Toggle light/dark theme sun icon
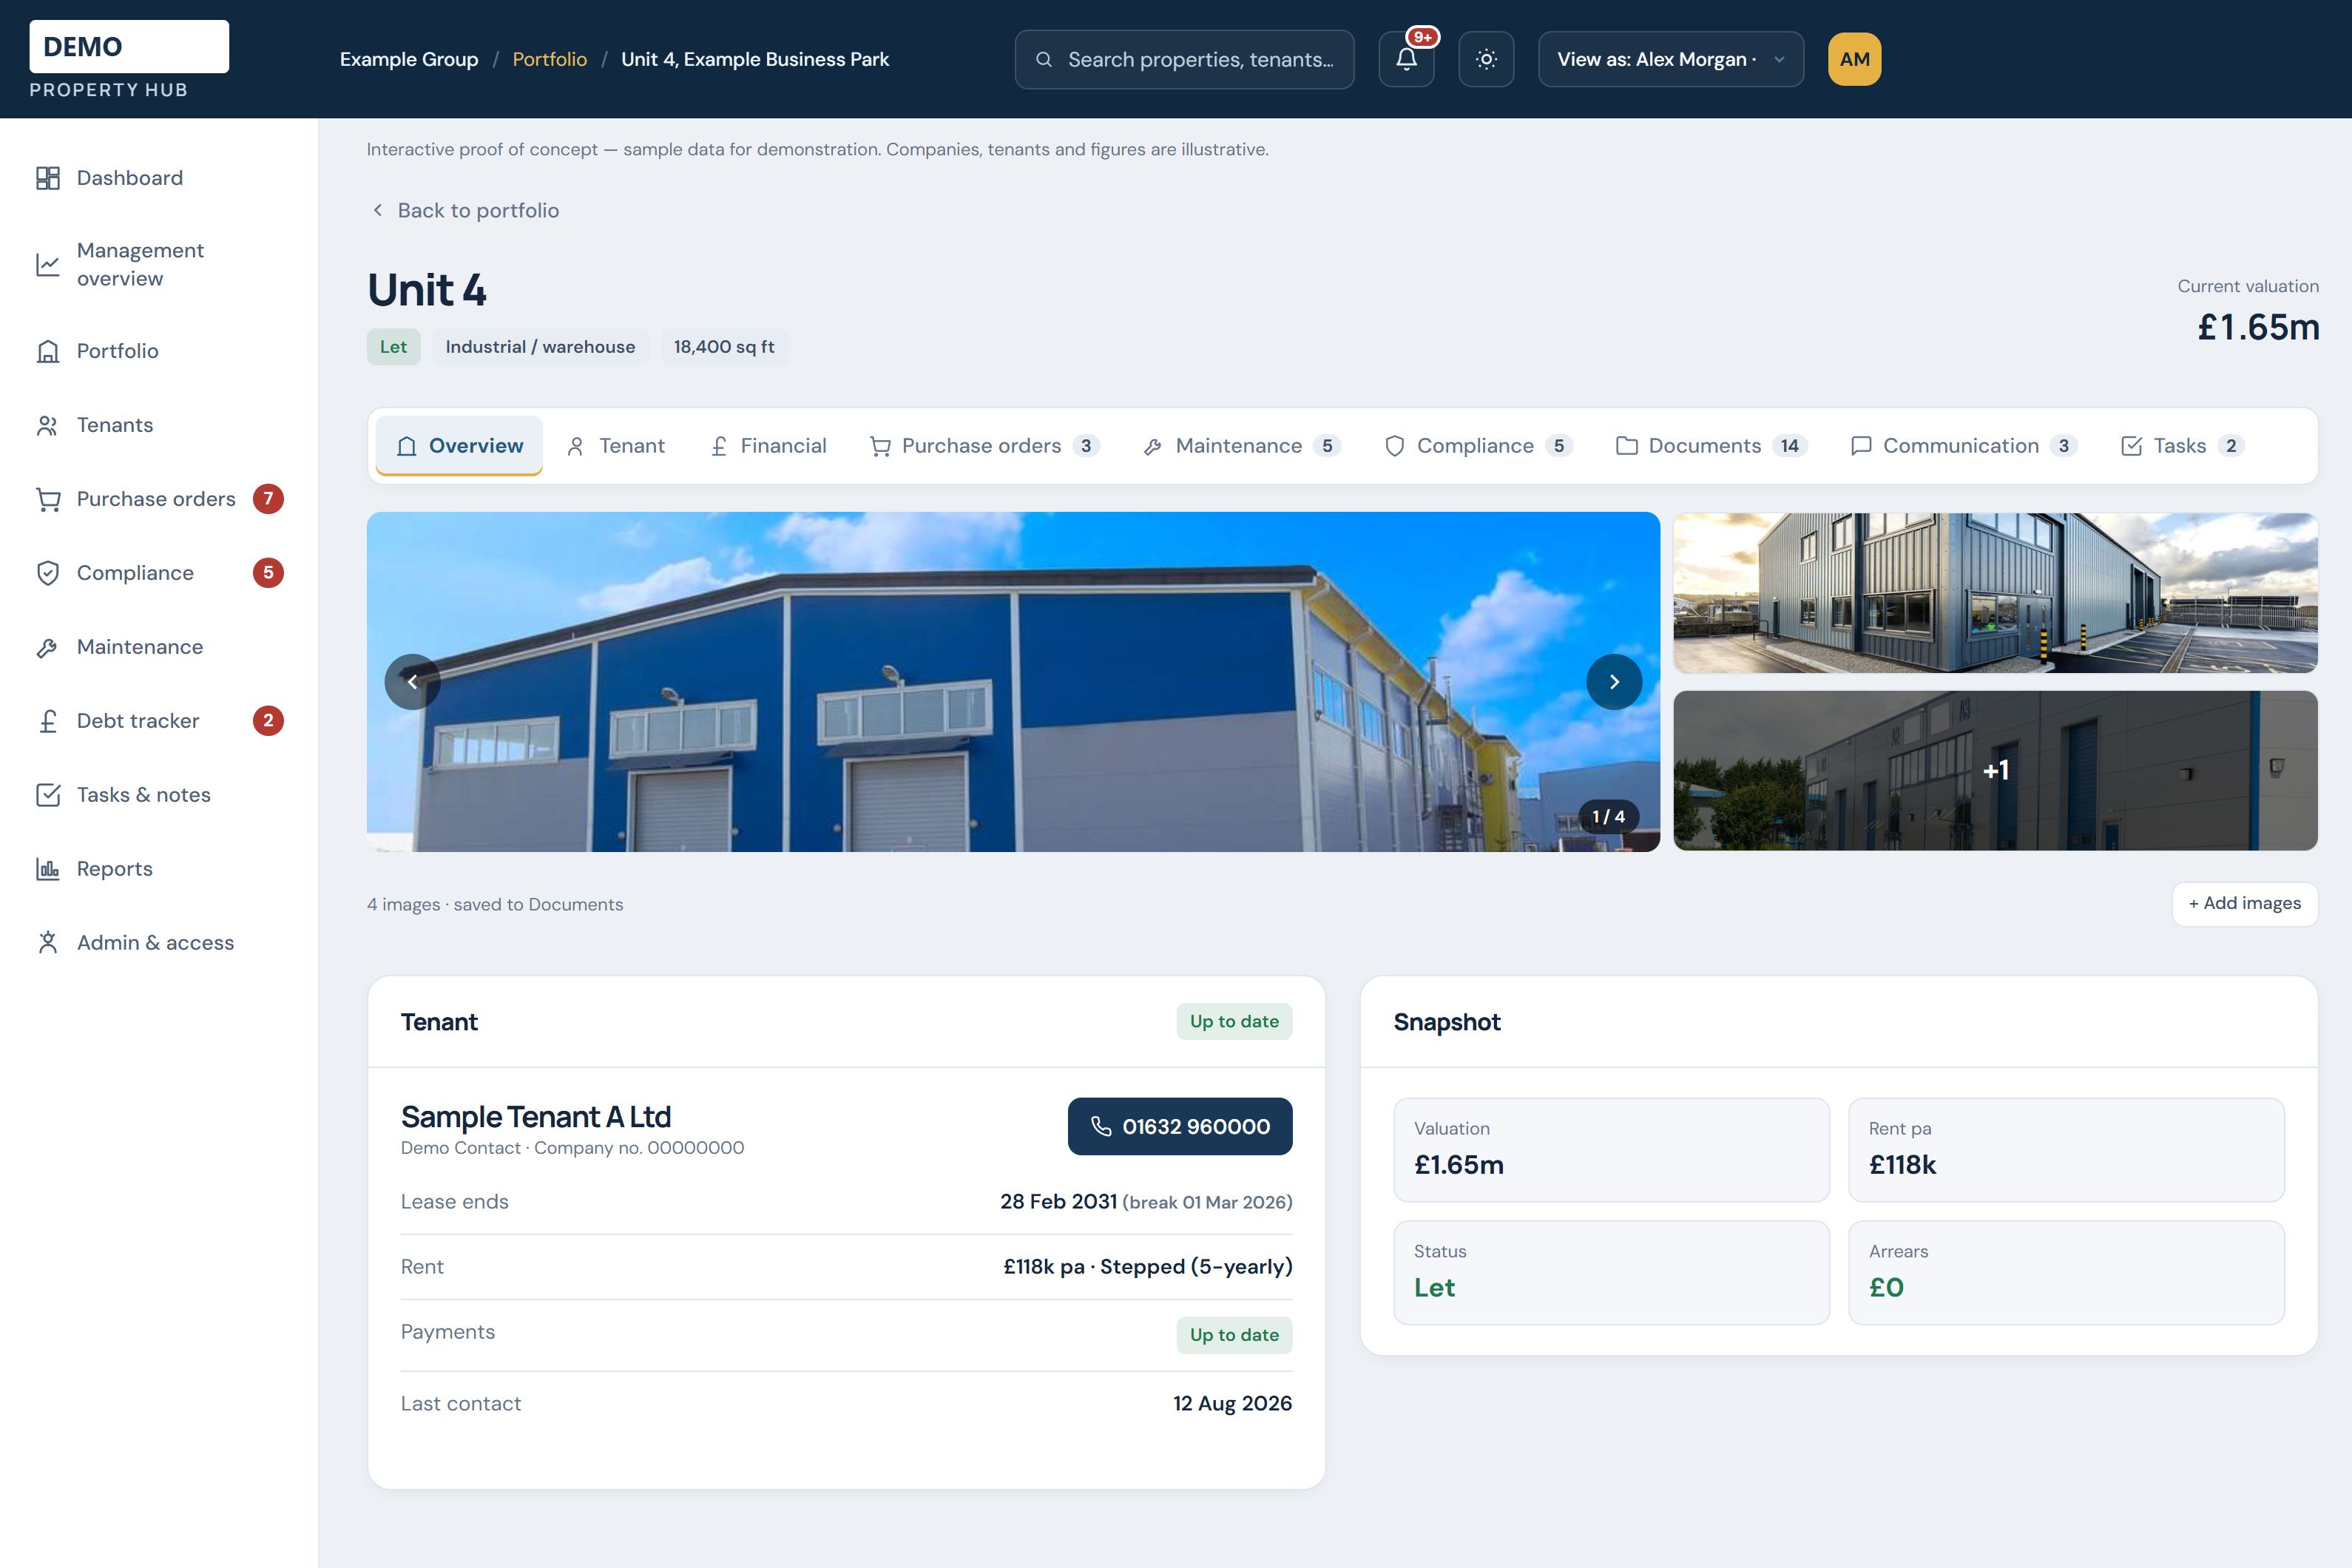 tap(1486, 59)
